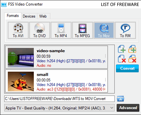Choose the To Mov format
Screen dimensions: 141x115
tap(104, 30)
